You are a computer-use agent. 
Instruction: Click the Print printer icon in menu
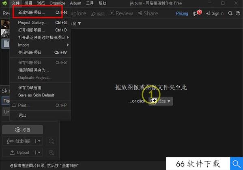coord(14,105)
